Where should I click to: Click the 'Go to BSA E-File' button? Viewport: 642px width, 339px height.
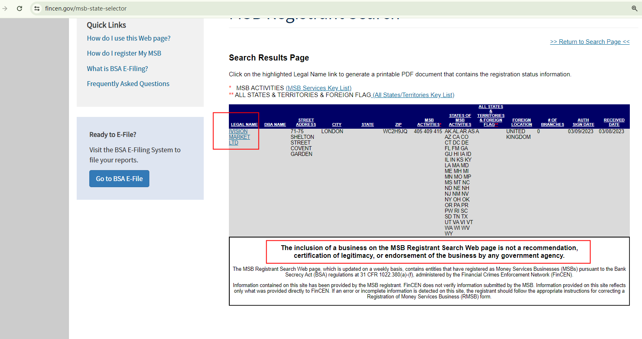[119, 179]
